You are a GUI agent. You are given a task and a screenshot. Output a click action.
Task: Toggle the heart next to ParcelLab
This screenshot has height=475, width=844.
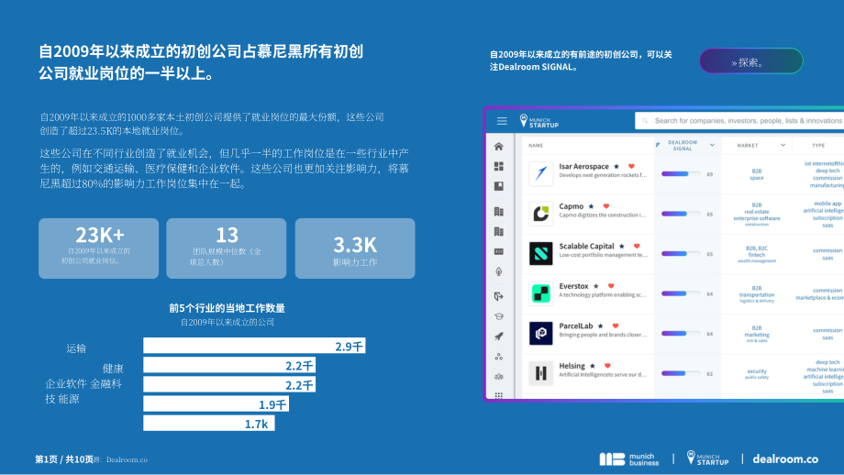coord(616,326)
